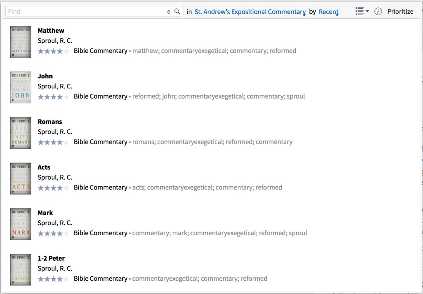This screenshot has height=294, width=423.
Task: Click the author Sproul, R. C. under 1-2 Peter
Action: [55, 269]
